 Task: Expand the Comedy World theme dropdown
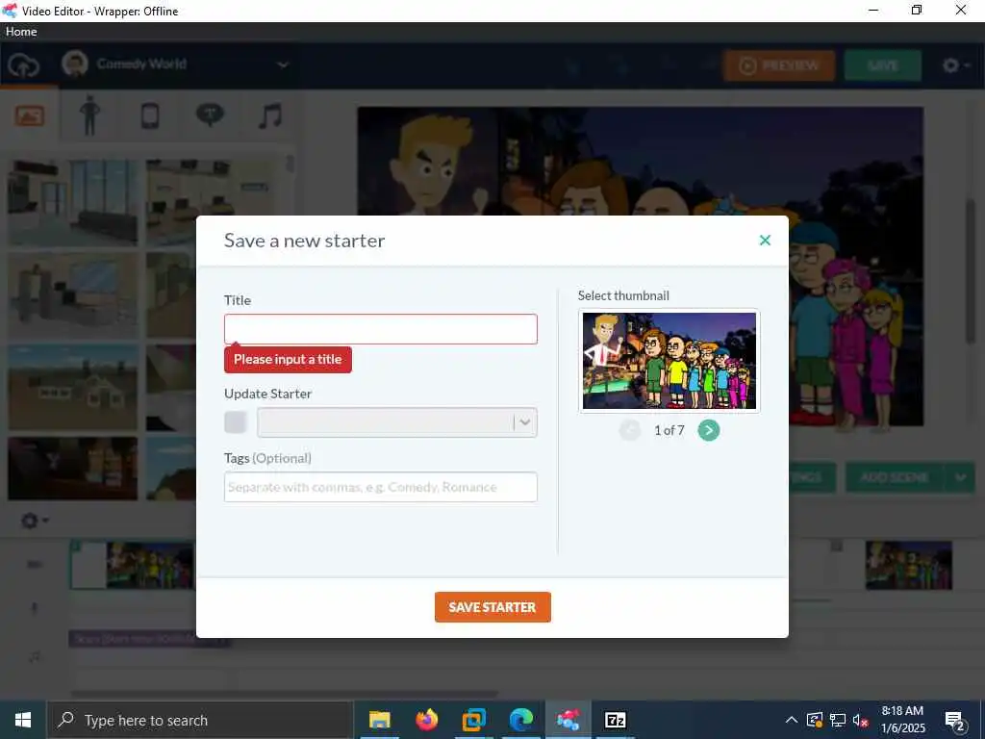click(x=284, y=64)
